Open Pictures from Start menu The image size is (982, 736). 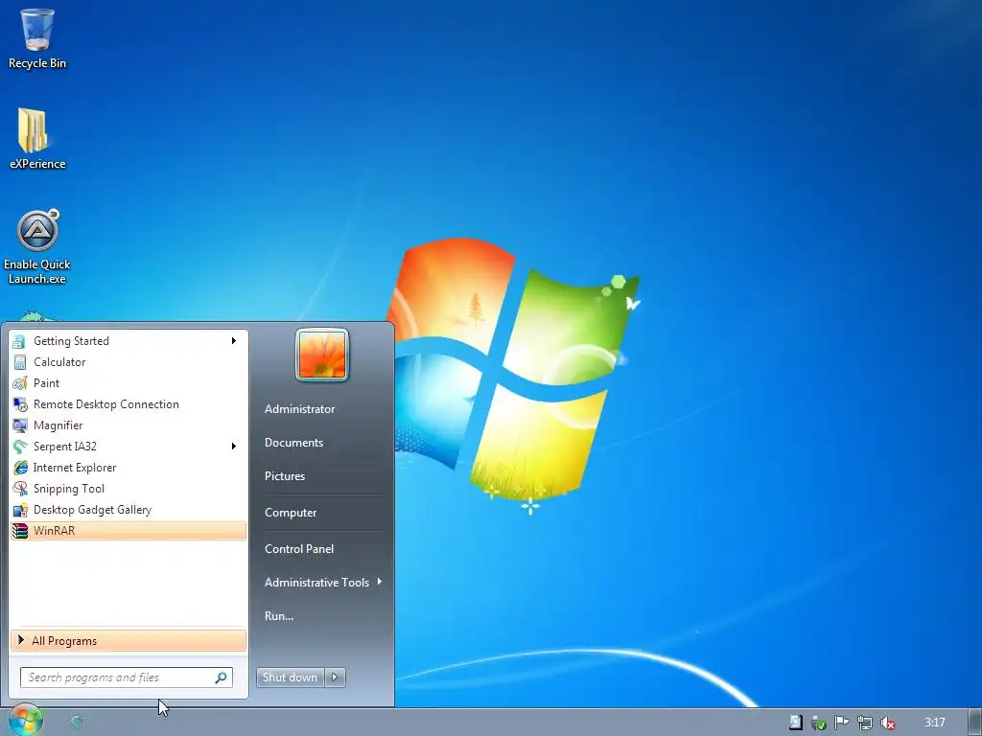tap(284, 476)
